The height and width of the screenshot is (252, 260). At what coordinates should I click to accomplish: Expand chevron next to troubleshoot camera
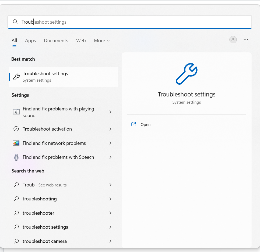coord(110,241)
